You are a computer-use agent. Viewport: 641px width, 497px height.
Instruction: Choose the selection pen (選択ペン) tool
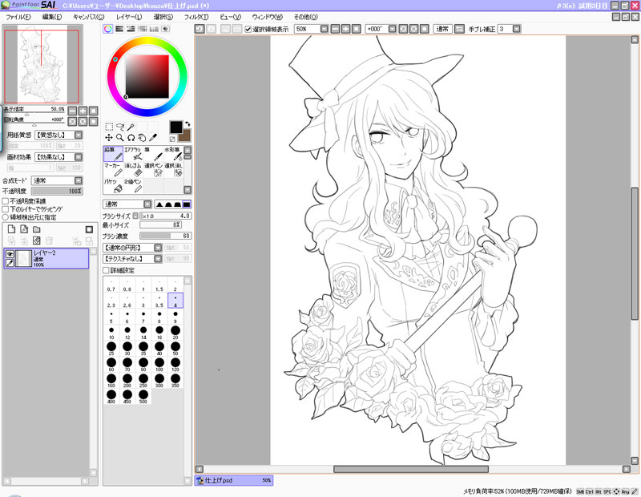click(153, 170)
